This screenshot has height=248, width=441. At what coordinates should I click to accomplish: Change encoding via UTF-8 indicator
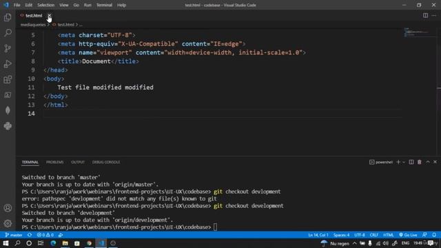[x=360, y=235]
